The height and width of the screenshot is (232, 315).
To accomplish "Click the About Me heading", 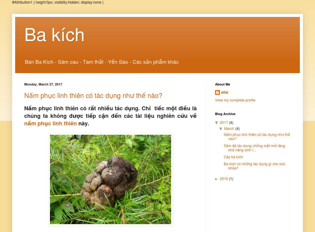I will pyautogui.click(x=222, y=84).
